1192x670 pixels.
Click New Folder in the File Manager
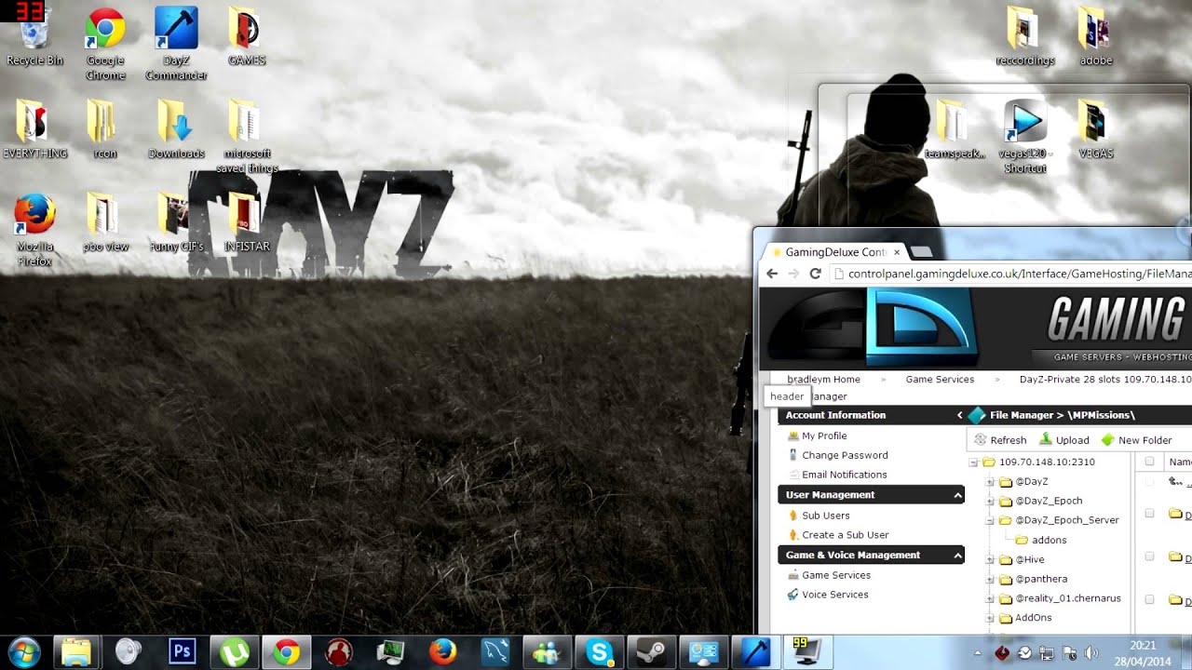coord(1136,440)
